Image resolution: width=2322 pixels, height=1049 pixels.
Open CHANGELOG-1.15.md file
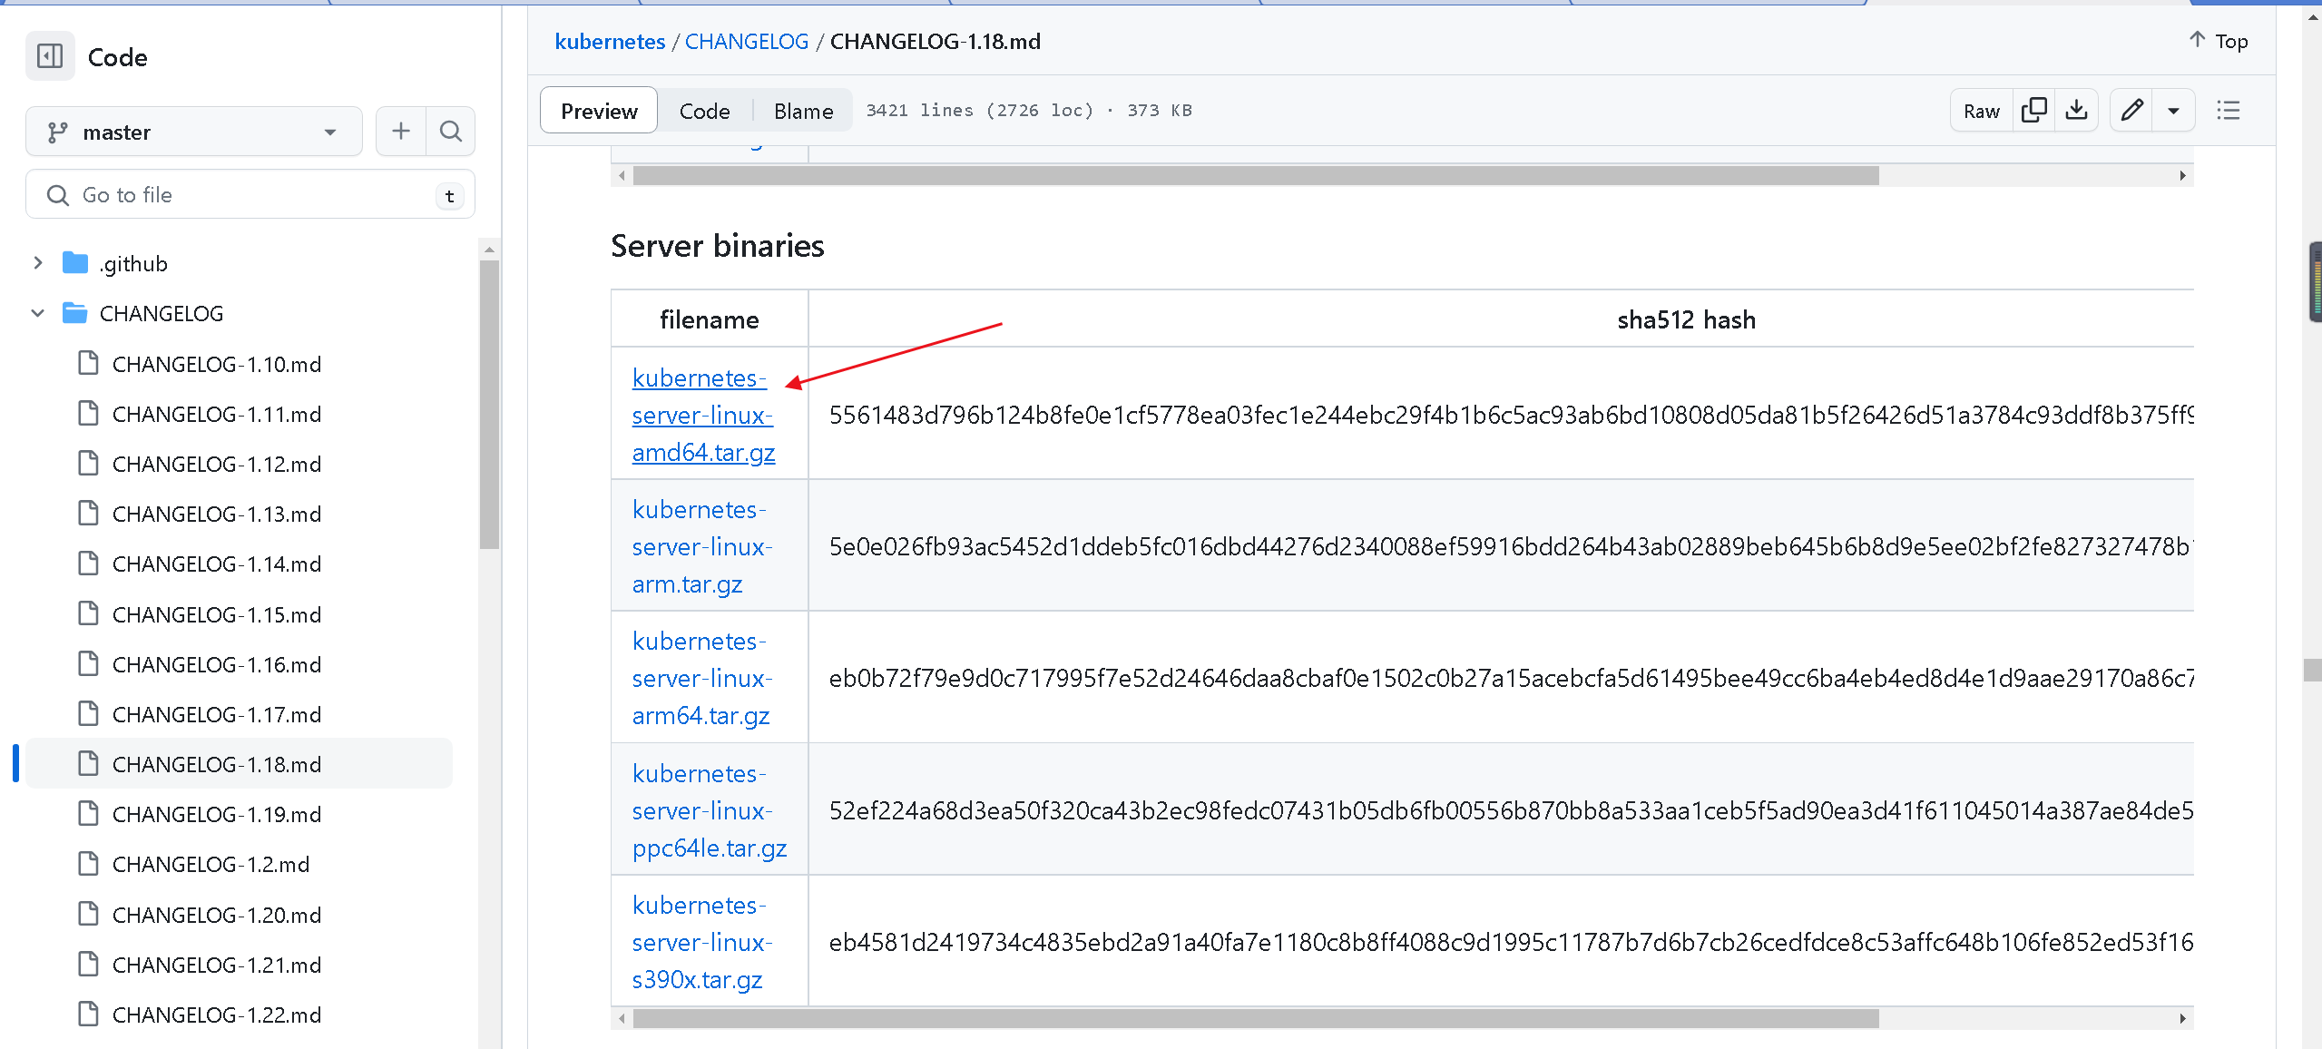point(217,614)
